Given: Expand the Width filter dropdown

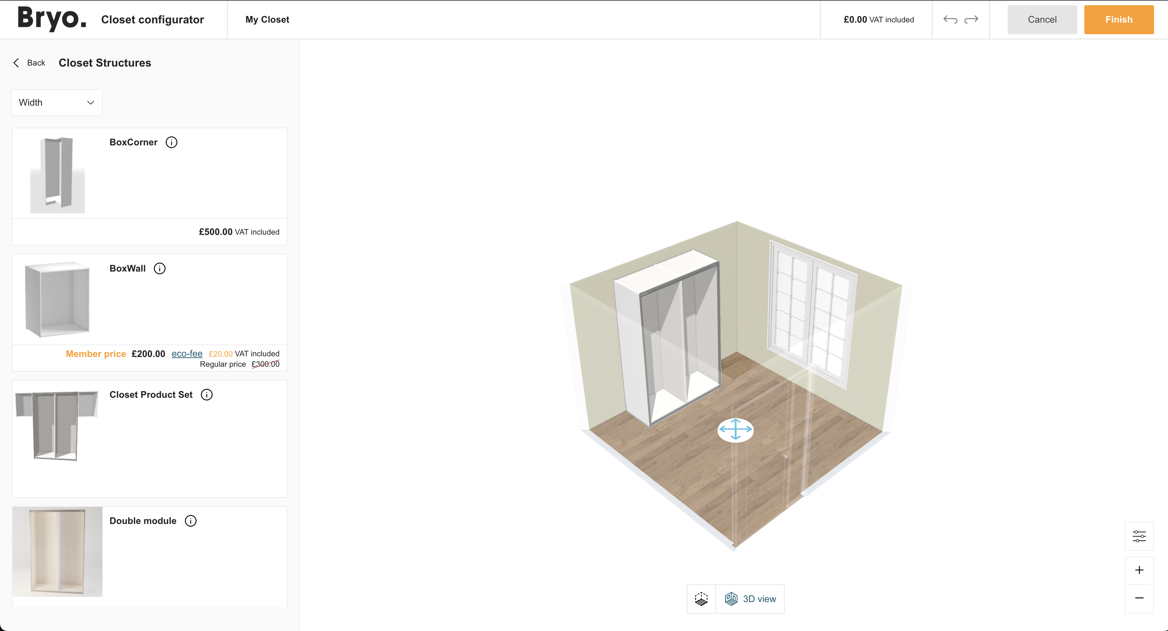Looking at the screenshot, I should (57, 102).
